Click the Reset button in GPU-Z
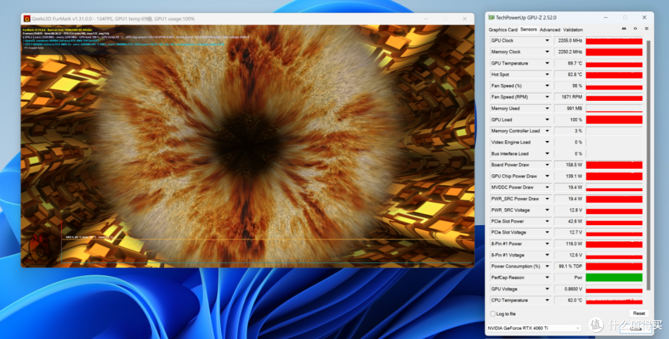The image size is (669, 339). coord(639,314)
